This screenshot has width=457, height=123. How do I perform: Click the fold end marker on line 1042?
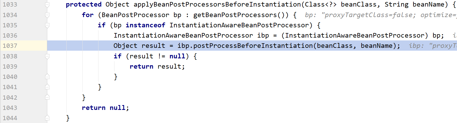[x=47, y=97]
